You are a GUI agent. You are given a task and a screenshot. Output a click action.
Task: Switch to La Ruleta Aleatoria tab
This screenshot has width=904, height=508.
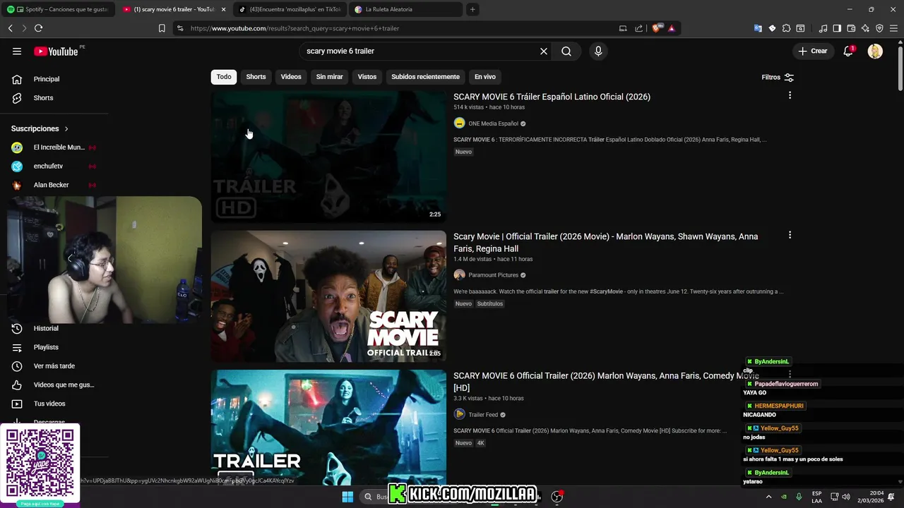(406, 9)
